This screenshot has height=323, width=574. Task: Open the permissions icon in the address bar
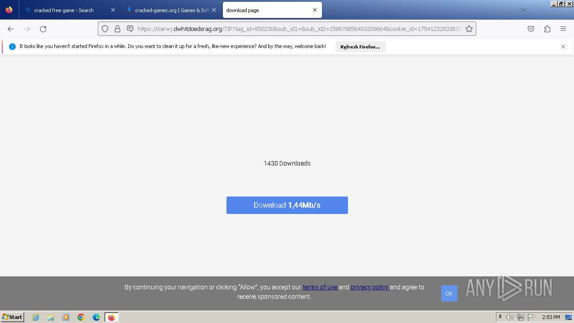point(130,29)
